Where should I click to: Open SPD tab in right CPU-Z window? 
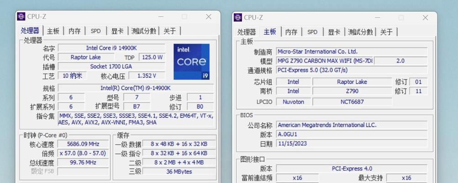pos(312,32)
